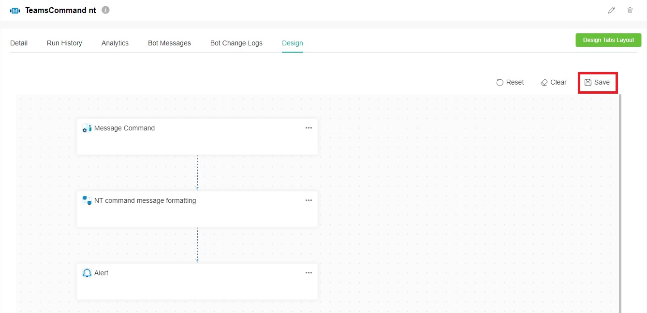
Task: View the Bot Messages tab
Action: pyautogui.click(x=169, y=43)
